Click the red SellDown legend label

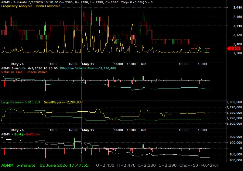[33, 134]
